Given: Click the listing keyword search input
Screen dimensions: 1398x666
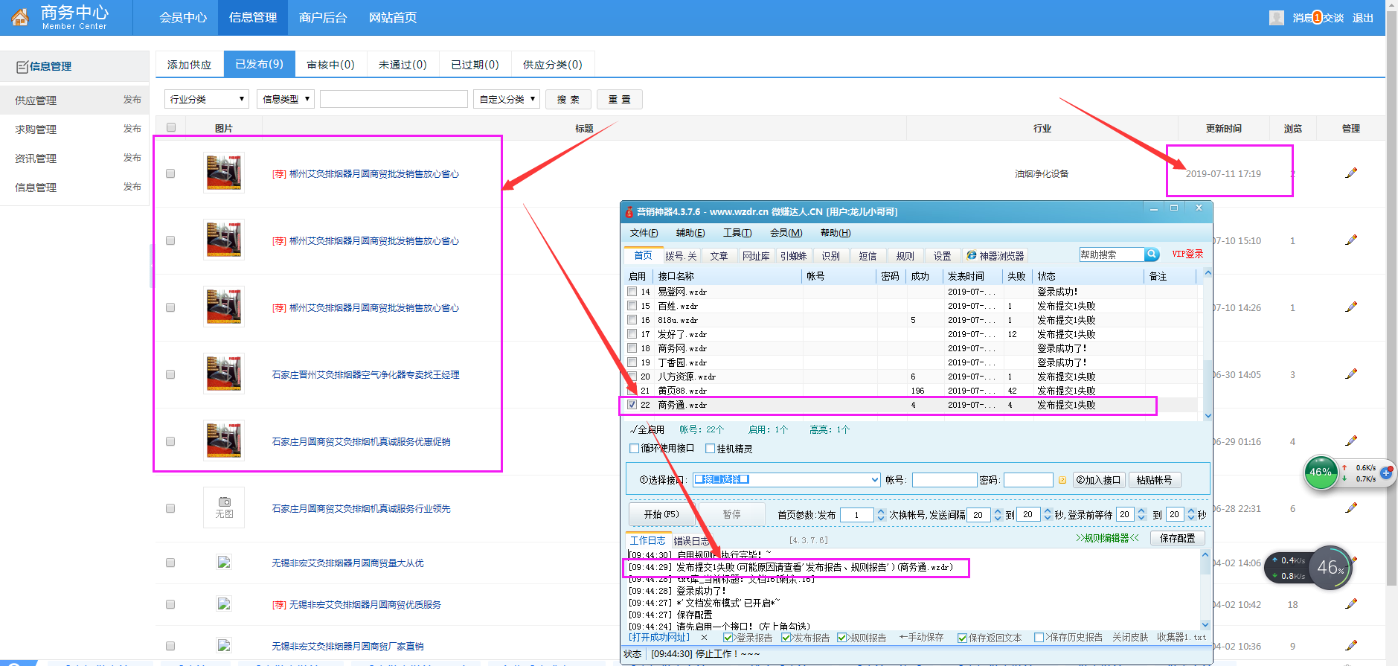Looking at the screenshot, I should tap(394, 99).
